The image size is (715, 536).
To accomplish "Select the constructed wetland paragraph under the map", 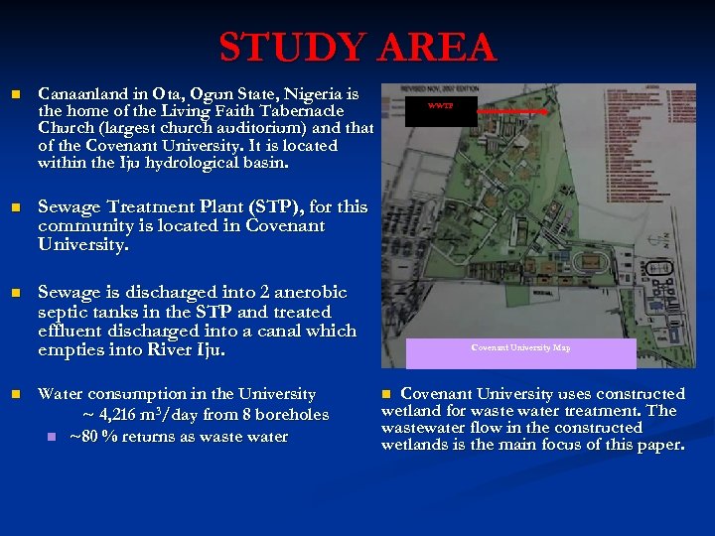I will [x=533, y=419].
